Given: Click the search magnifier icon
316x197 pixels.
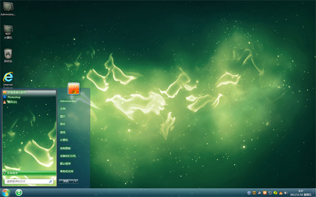Looking at the screenshot, I should tap(51, 182).
